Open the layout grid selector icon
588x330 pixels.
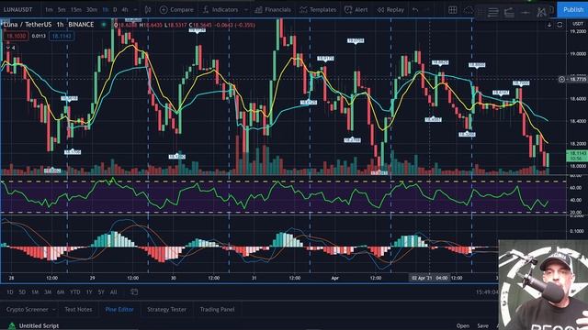[x=453, y=10]
